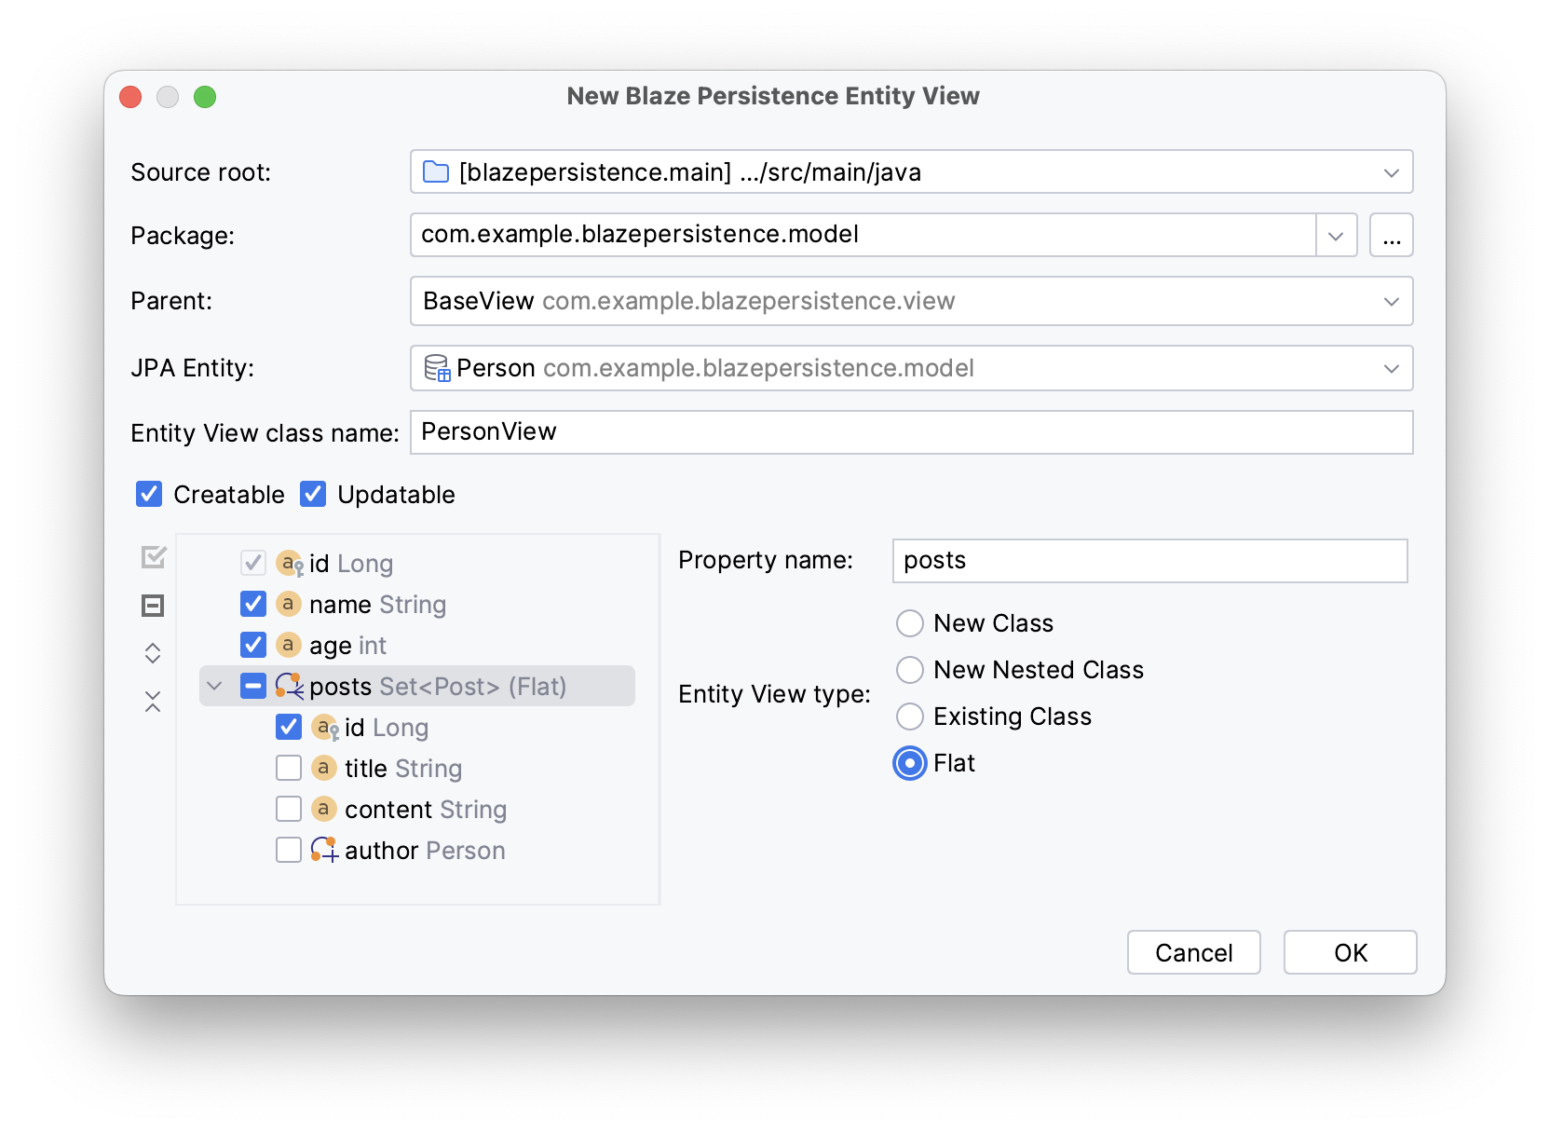
Task: Click the key attribute icon beside id Long
Action: coord(291,563)
